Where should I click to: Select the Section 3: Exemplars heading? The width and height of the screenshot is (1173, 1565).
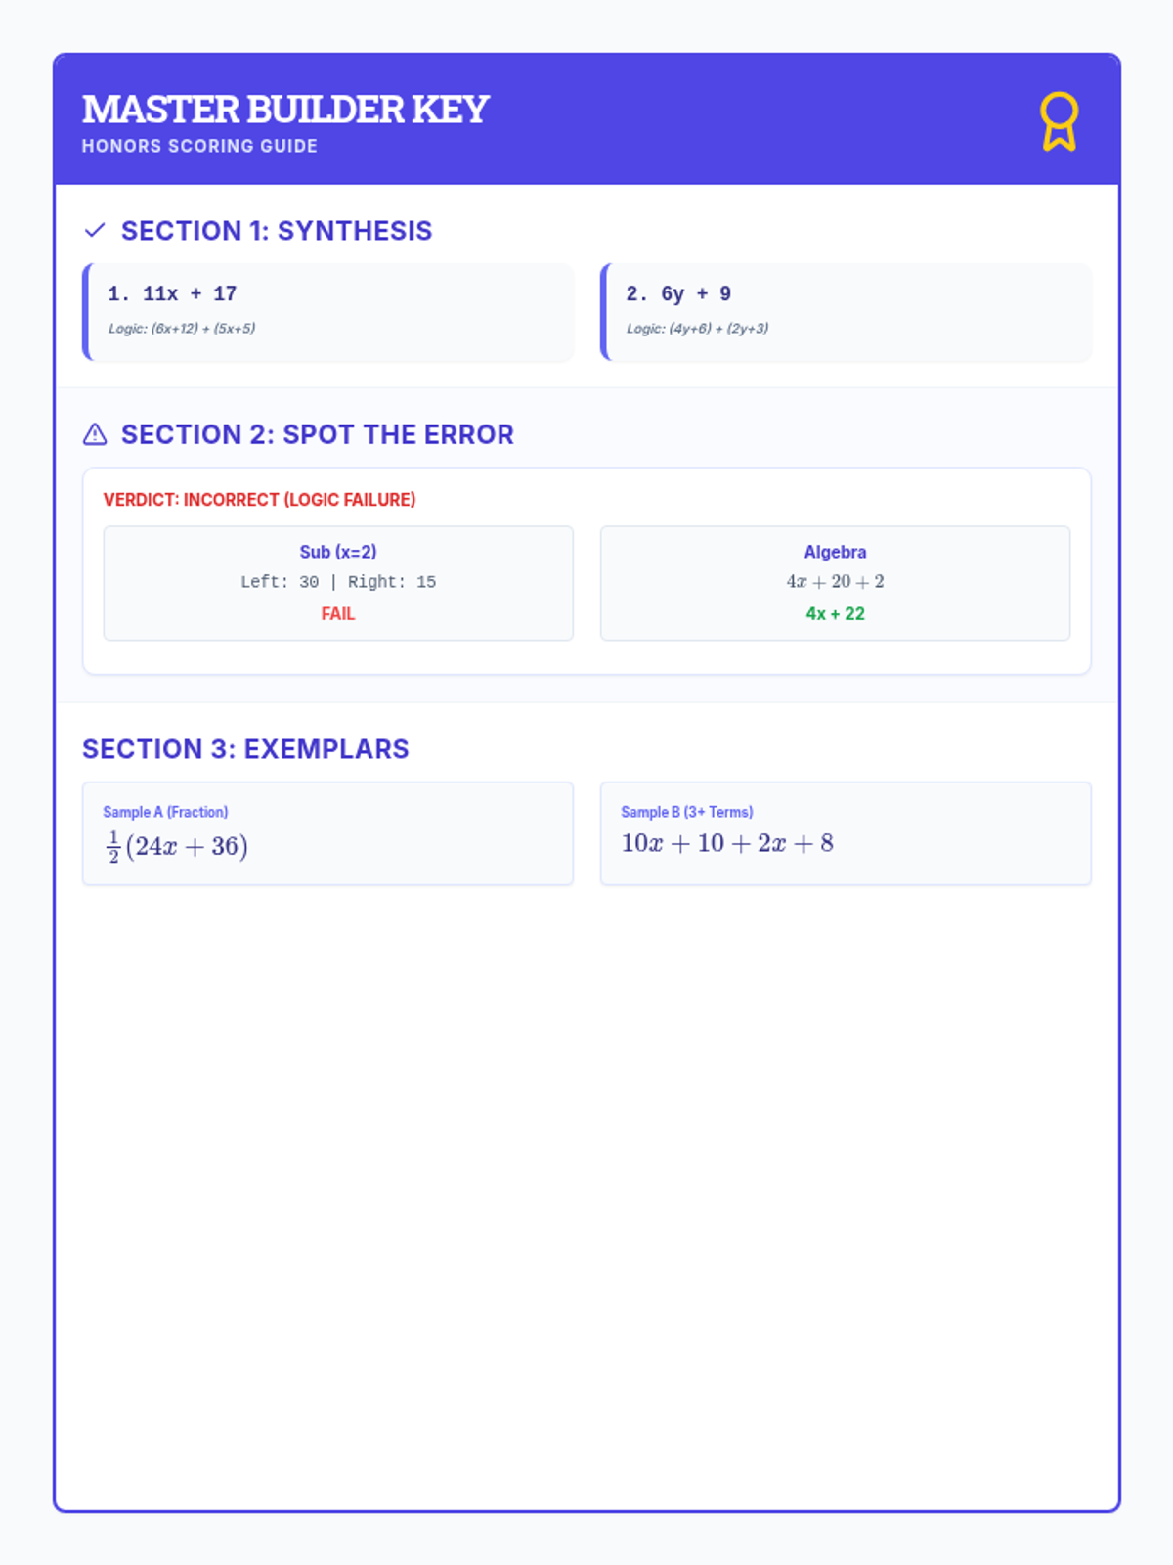(245, 749)
